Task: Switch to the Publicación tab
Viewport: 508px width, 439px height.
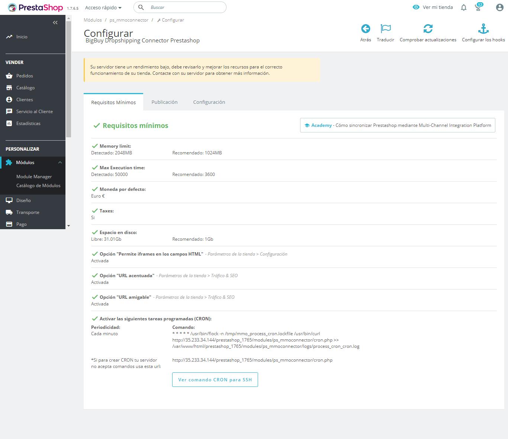Action: pyautogui.click(x=164, y=102)
